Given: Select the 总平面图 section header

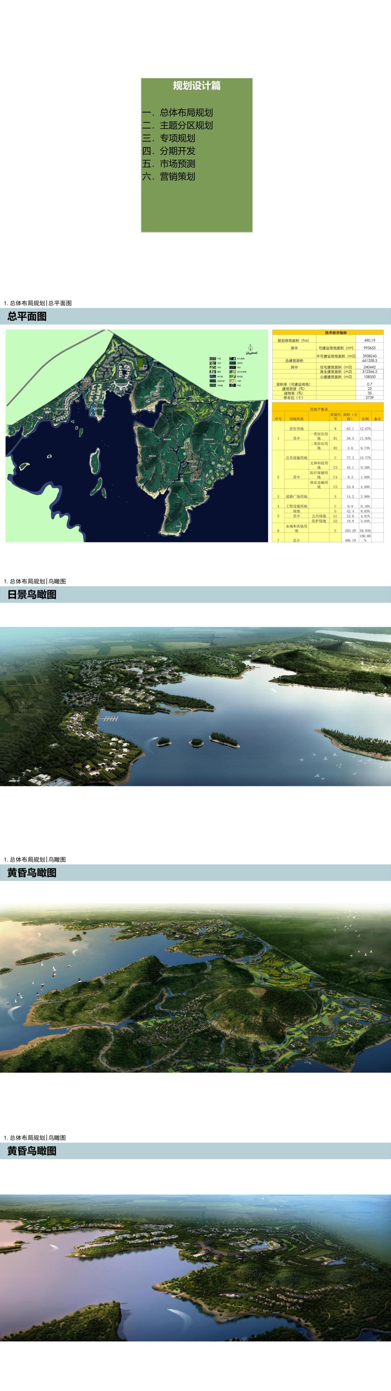Looking at the screenshot, I should pos(27,316).
